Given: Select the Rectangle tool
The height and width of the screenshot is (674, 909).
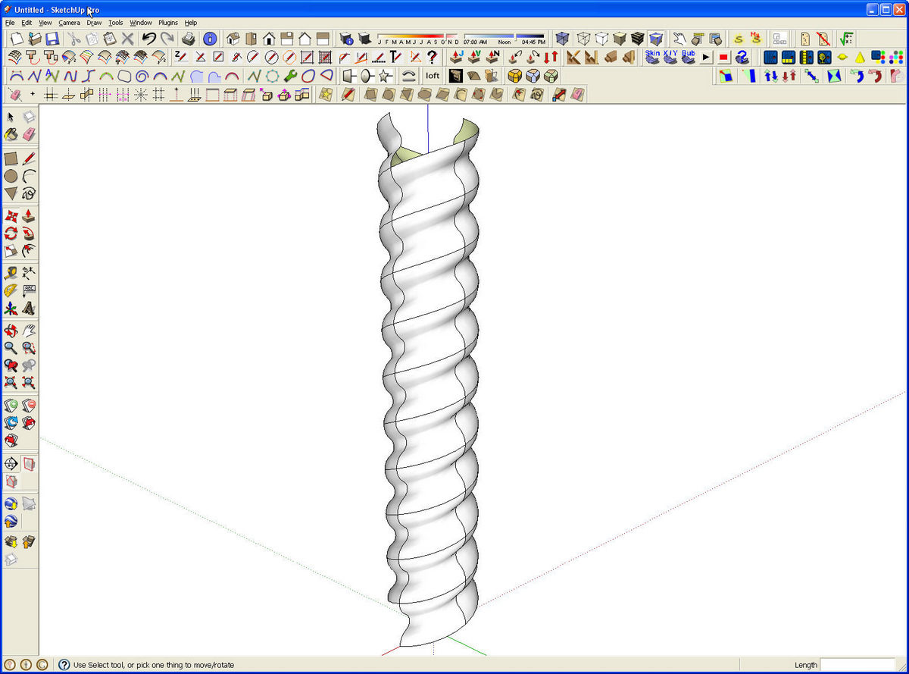Looking at the screenshot, I should 11,157.
